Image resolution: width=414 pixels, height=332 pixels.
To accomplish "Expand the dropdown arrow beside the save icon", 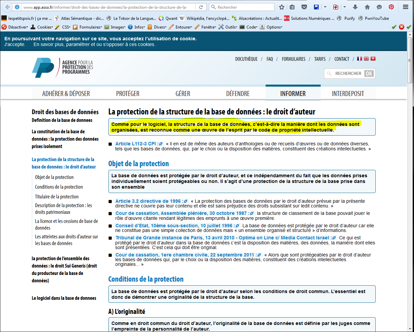I will pyautogui.click(x=325, y=7).
